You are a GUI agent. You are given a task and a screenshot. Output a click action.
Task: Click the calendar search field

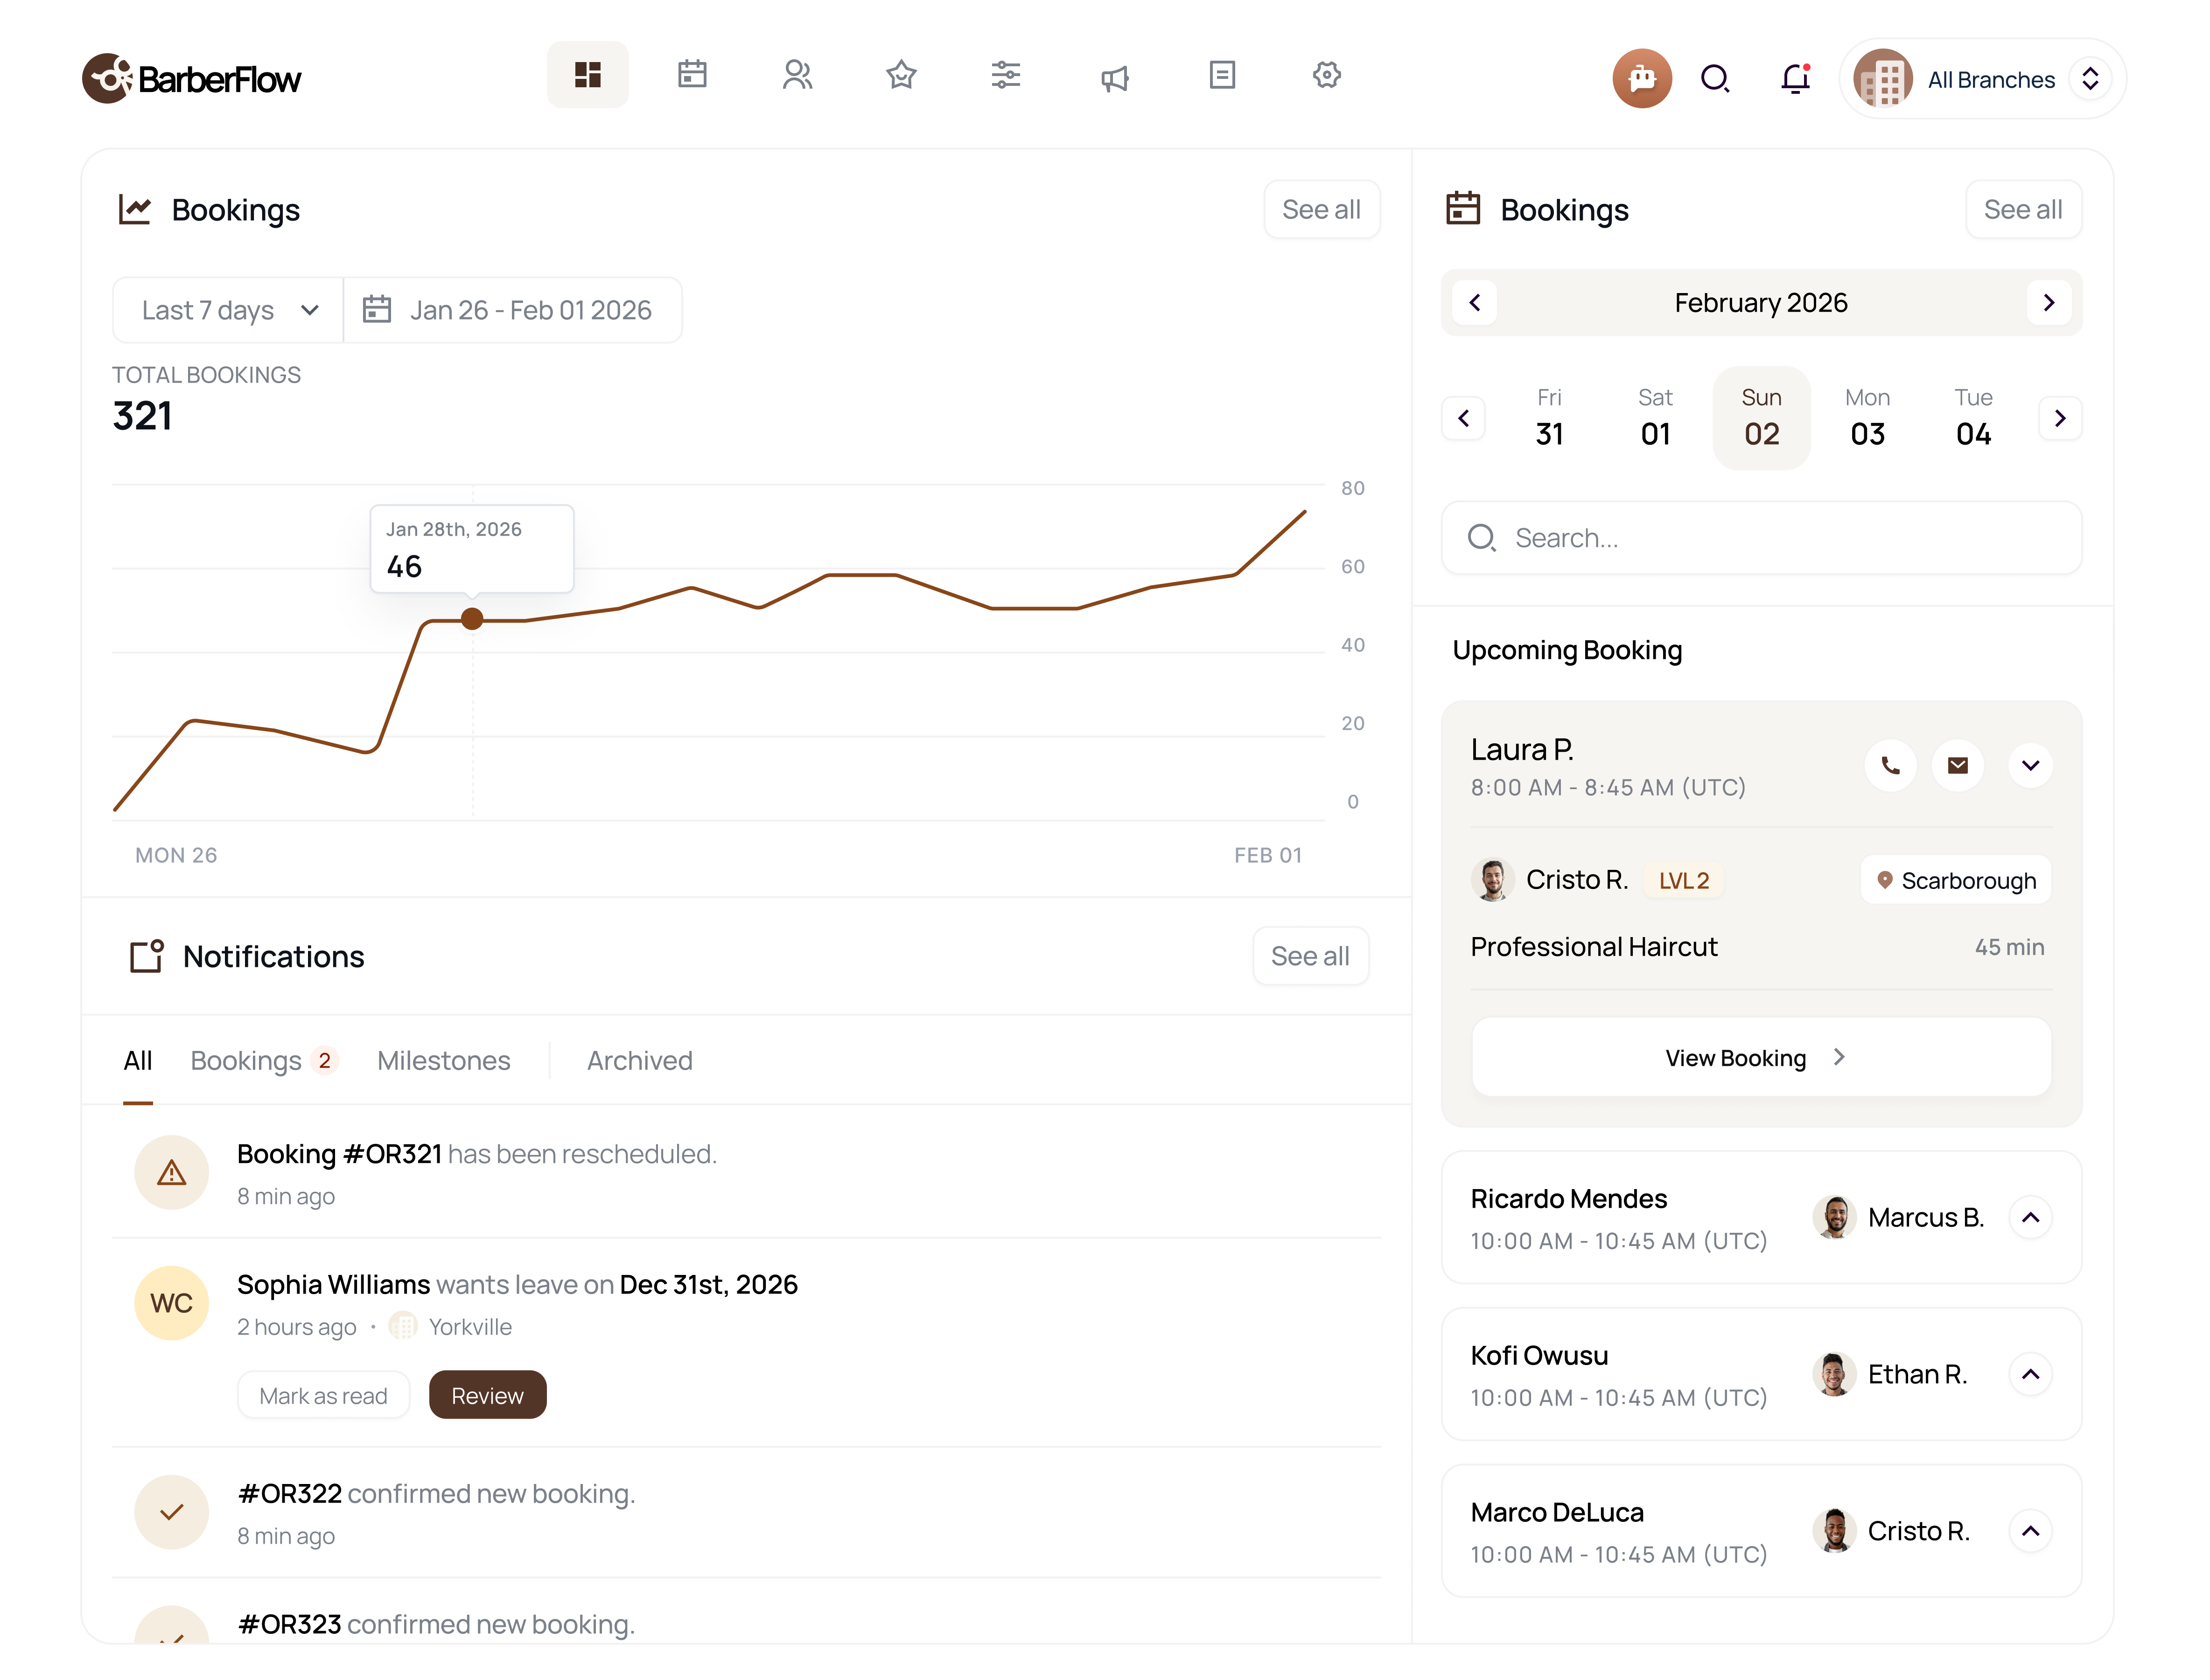tap(1760, 538)
